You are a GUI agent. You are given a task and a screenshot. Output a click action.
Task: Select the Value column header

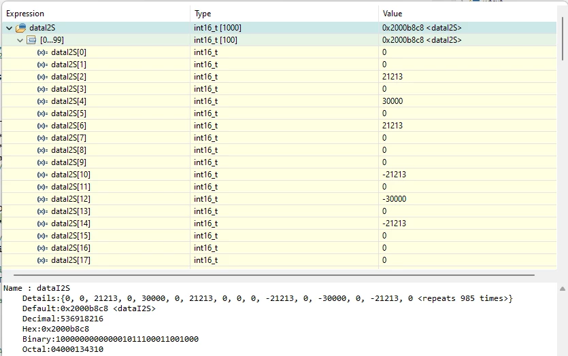467,14
